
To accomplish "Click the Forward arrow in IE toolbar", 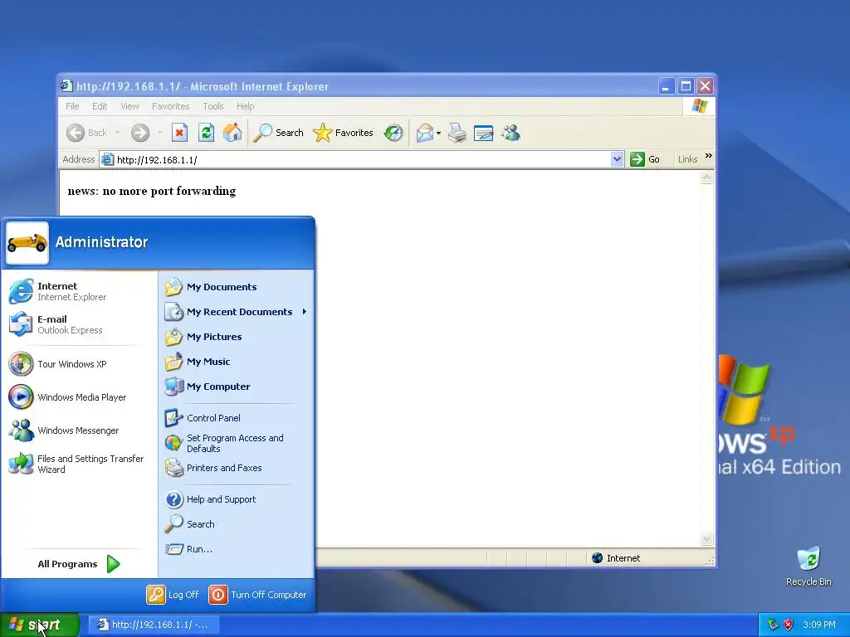I will tap(140, 133).
